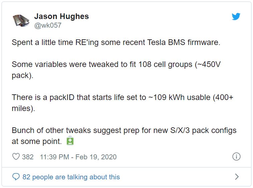Click the sentence about new S/X/3 pack configs
The height and width of the screenshot is (188, 253).
[124, 136]
